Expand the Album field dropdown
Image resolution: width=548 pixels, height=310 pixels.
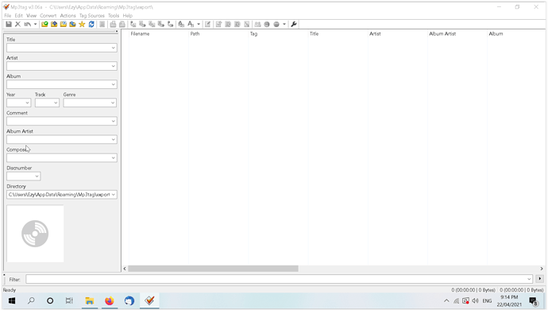click(114, 84)
